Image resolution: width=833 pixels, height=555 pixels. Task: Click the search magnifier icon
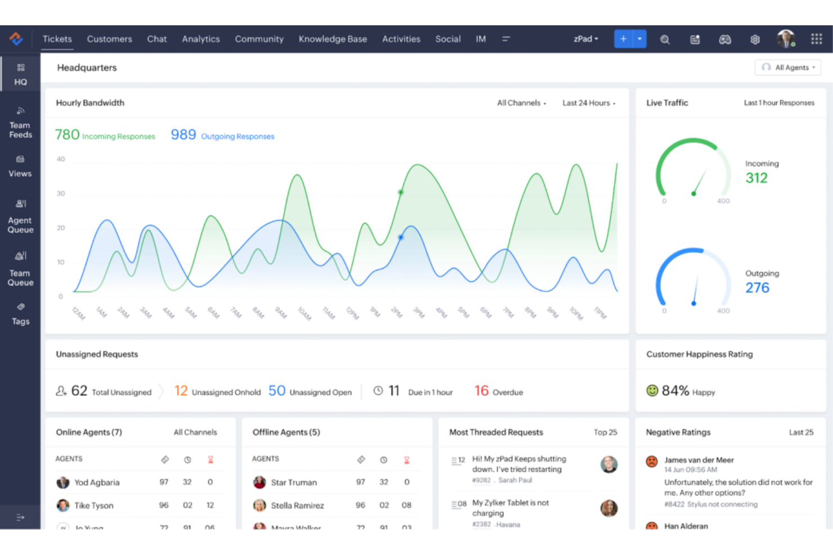tap(665, 39)
